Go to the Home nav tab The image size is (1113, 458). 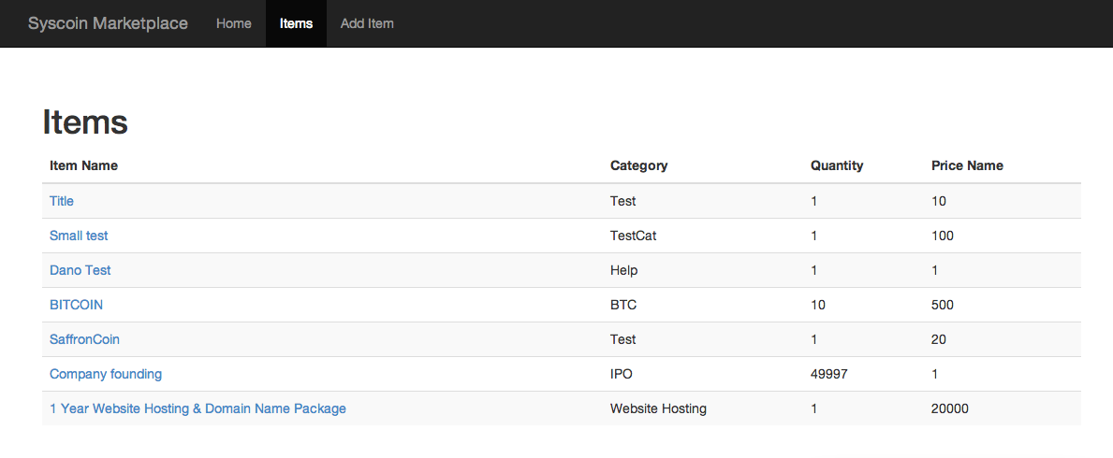[233, 23]
